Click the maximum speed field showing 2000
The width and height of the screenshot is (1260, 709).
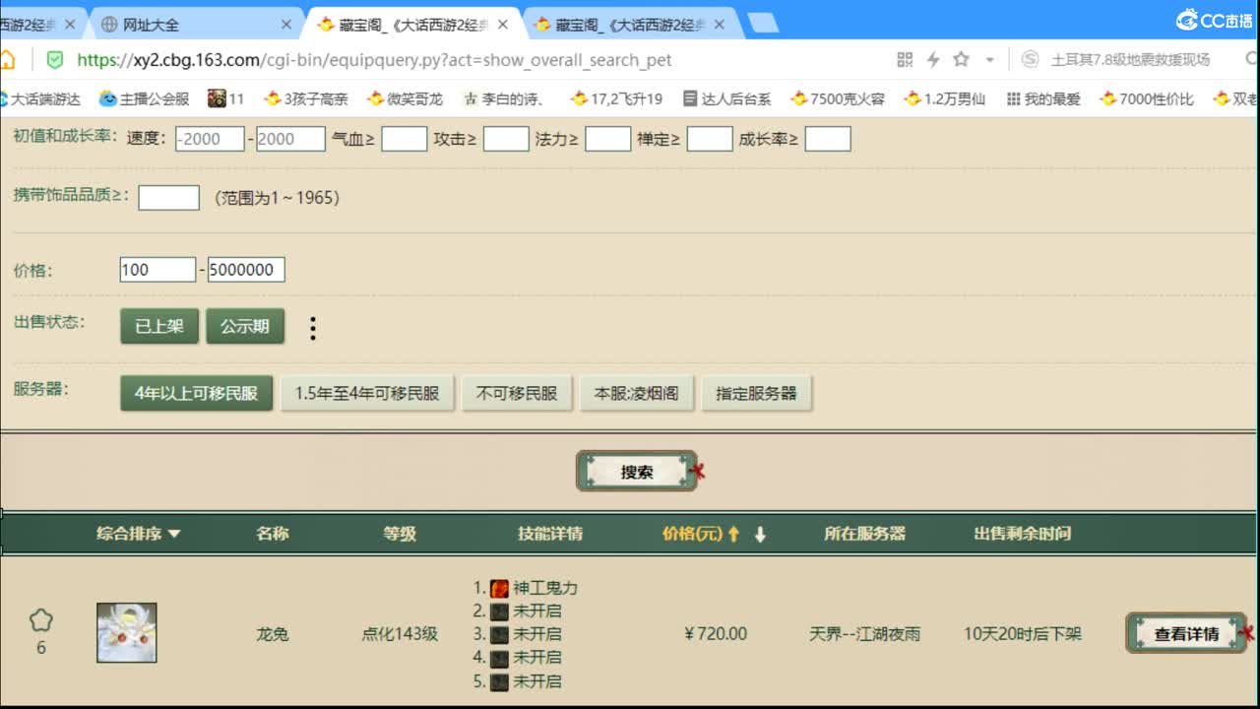[290, 139]
